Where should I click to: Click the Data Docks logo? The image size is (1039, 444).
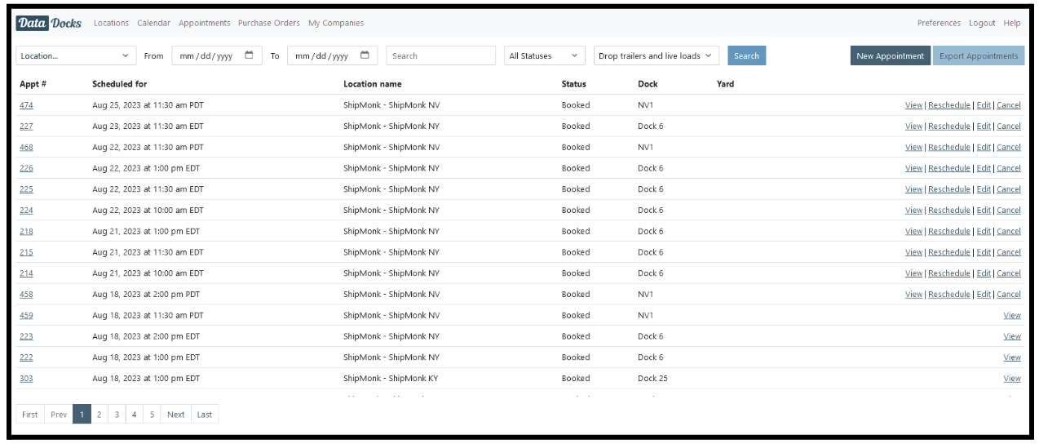[49, 23]
